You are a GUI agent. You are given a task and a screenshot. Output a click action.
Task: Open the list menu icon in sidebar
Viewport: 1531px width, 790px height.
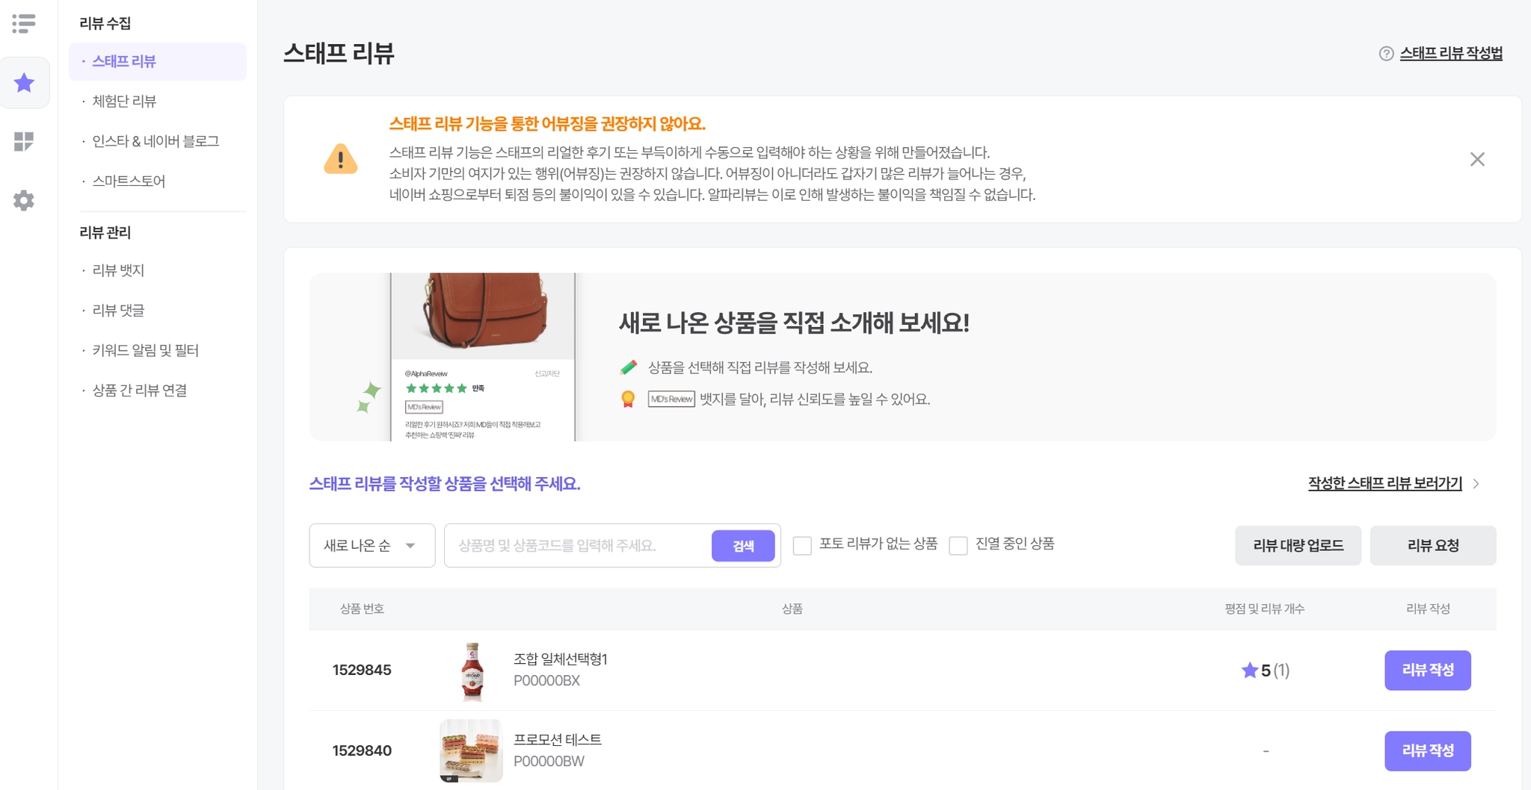pyautogui.click(x=24, y=23)
